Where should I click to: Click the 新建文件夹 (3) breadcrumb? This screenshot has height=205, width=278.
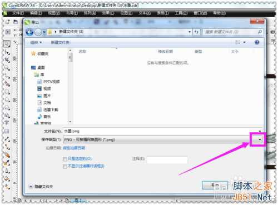pos(71,32)
